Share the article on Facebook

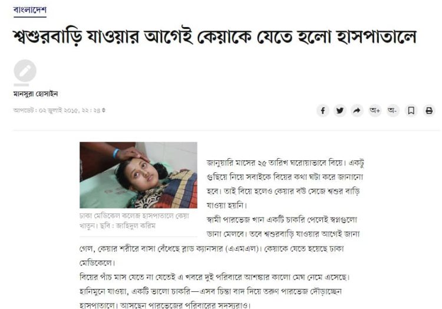click(323, 110)
